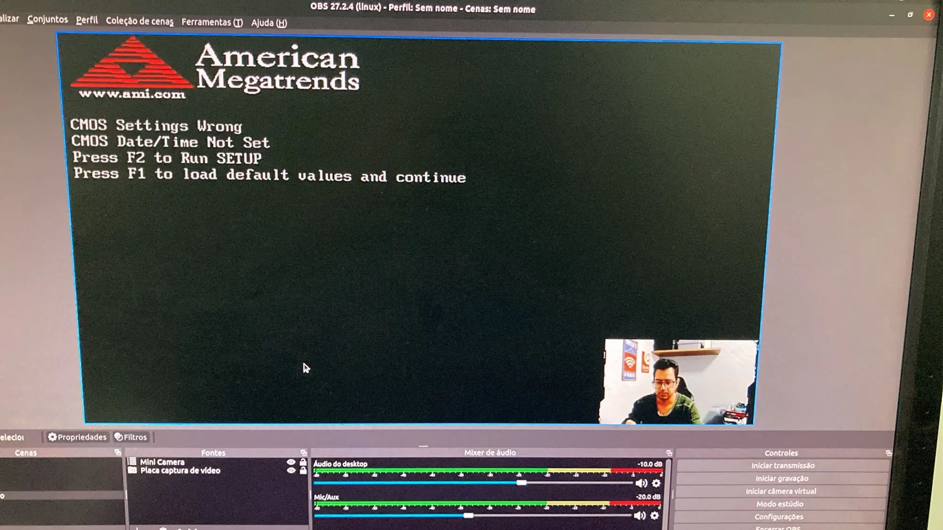Select the webcam overlay in preview
The width and height of the screenshot is (943, 530).
coord(679,382)
